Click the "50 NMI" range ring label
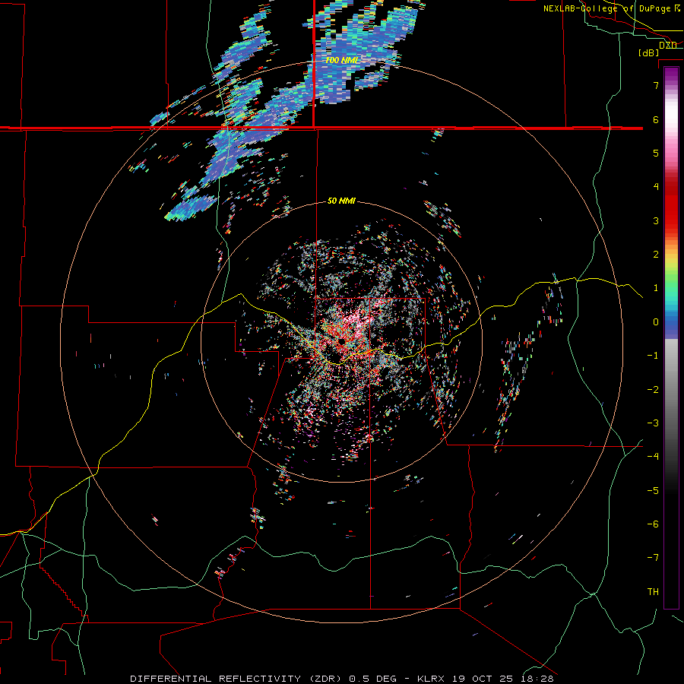Viewport: 684px width, 684px height. pos(341,201)
